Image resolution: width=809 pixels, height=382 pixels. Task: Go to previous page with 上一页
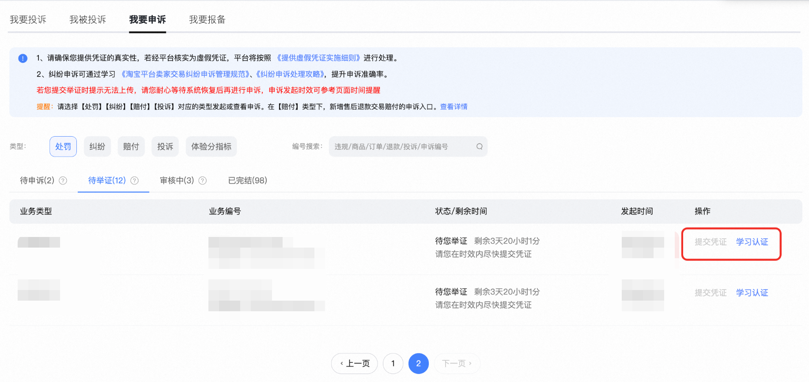pos(355,363)
